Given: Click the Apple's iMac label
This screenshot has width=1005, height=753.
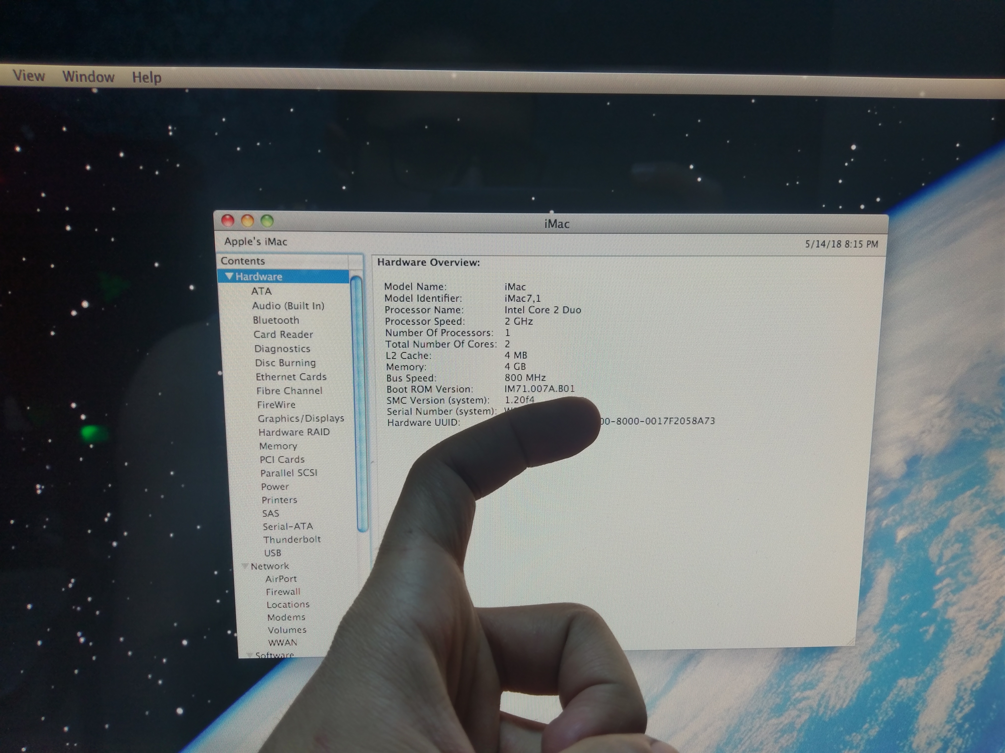Looking at the screenshot, I should coord(255,241).
